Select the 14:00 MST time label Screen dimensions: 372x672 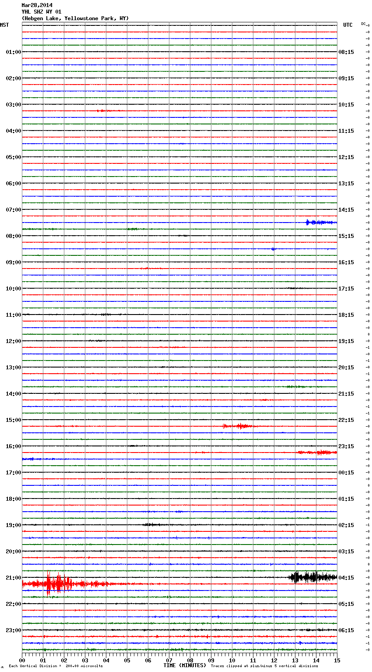pyautogui.click(x=13, y=394)
